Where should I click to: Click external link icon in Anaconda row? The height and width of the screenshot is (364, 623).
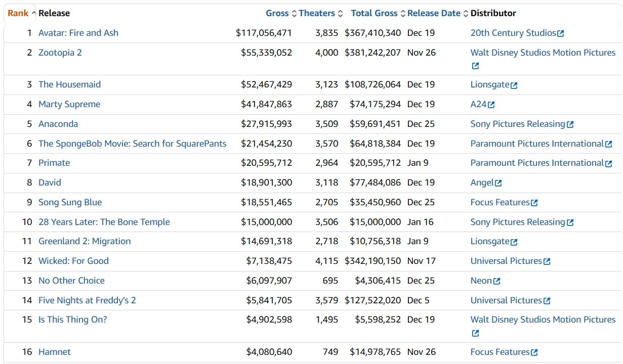570,124
